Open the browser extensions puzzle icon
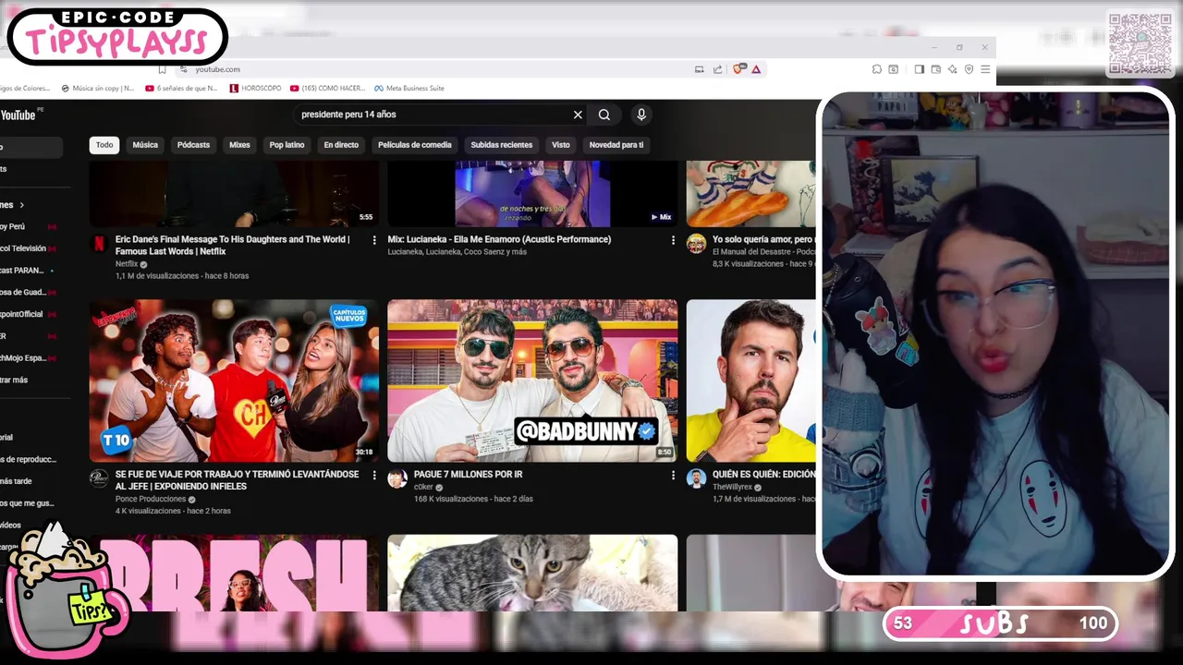The width and height of the screenshot is (1183, 665). pos(877,69)
